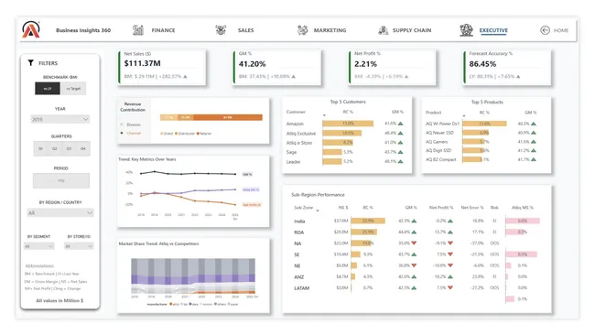Toggle the Q2 quarter filter
This screenshot has width=595, height=335.
pos(55,148)
